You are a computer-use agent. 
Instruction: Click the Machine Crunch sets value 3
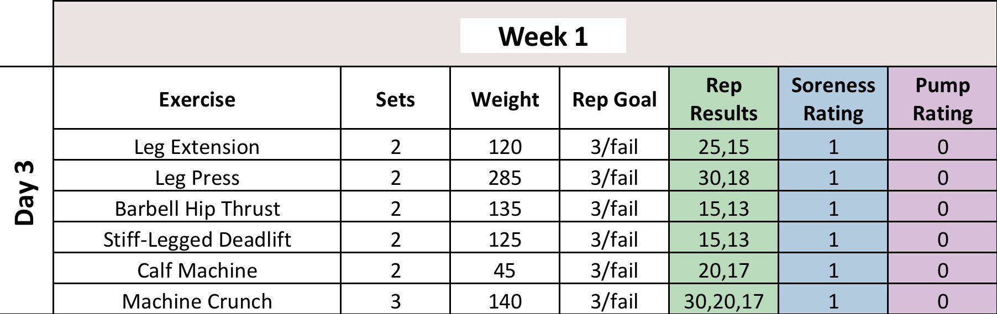coord(395,301)
